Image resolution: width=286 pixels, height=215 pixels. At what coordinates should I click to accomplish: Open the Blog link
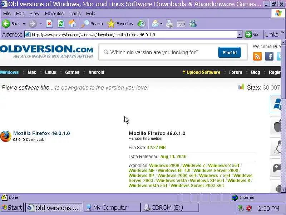coord(255,72)
